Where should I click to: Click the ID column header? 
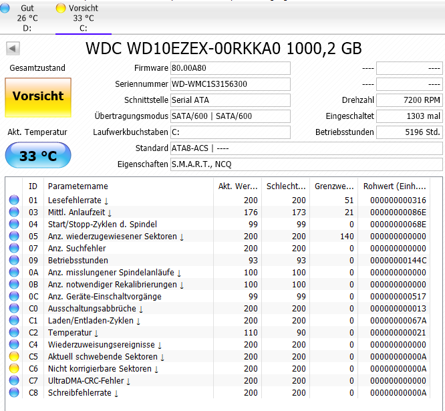point(33,186)
